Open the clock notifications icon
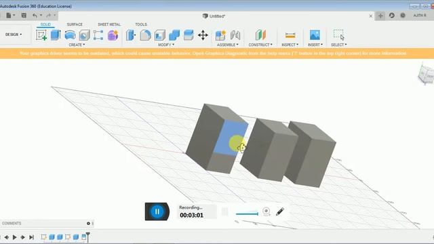Screen dimensions: 434x244 (403, 16)
